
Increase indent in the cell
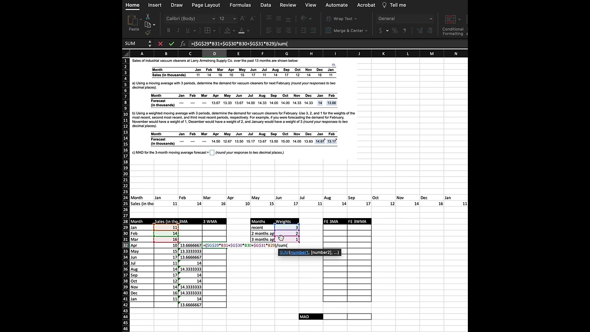coord(313,30)
